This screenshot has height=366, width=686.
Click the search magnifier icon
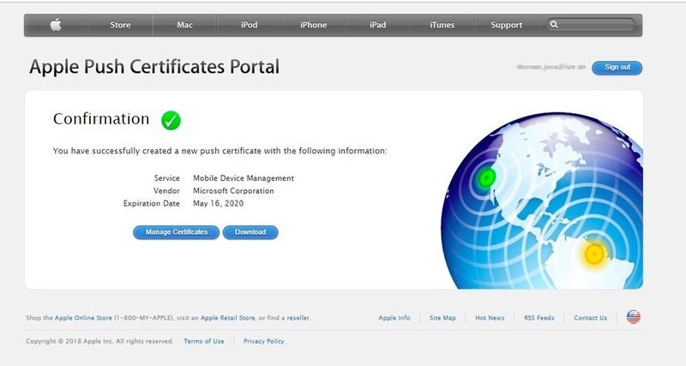pyautogui.click(x=554, y=25)
